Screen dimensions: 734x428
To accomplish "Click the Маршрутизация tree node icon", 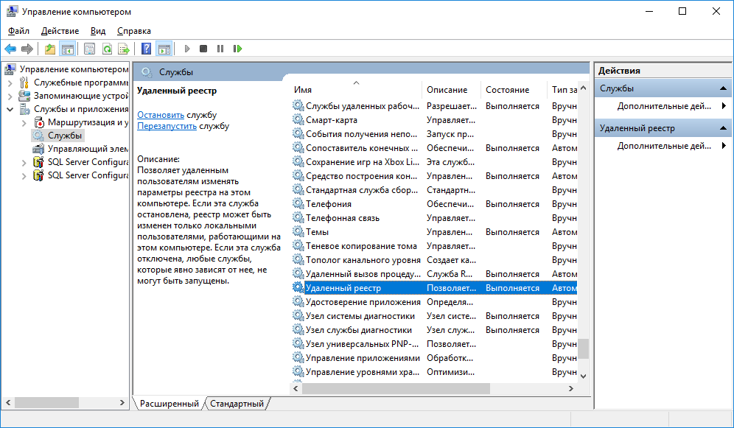I will click(39, 122).
